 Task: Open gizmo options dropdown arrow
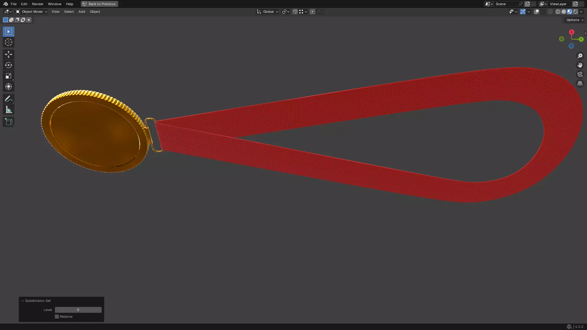click(x=529, y=12)
